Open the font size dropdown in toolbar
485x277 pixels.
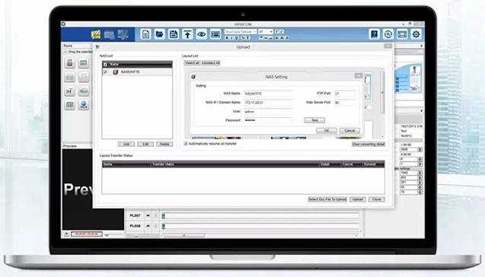266,31
